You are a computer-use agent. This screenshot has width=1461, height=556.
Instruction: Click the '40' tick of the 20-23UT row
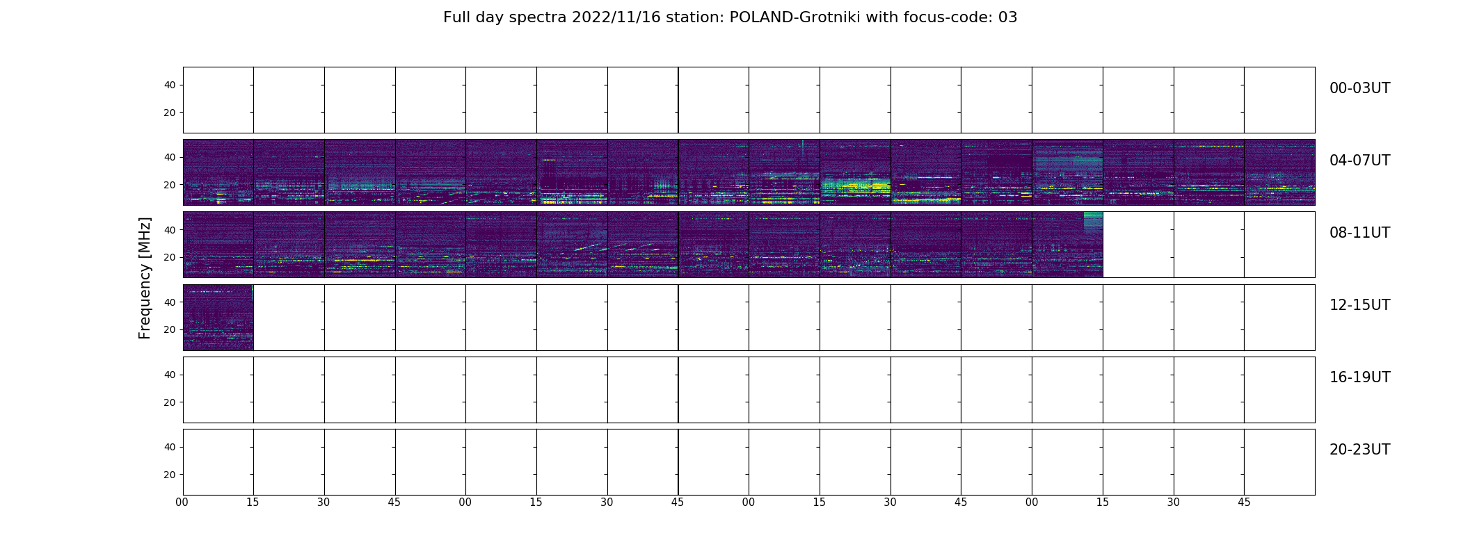(170, 447)
